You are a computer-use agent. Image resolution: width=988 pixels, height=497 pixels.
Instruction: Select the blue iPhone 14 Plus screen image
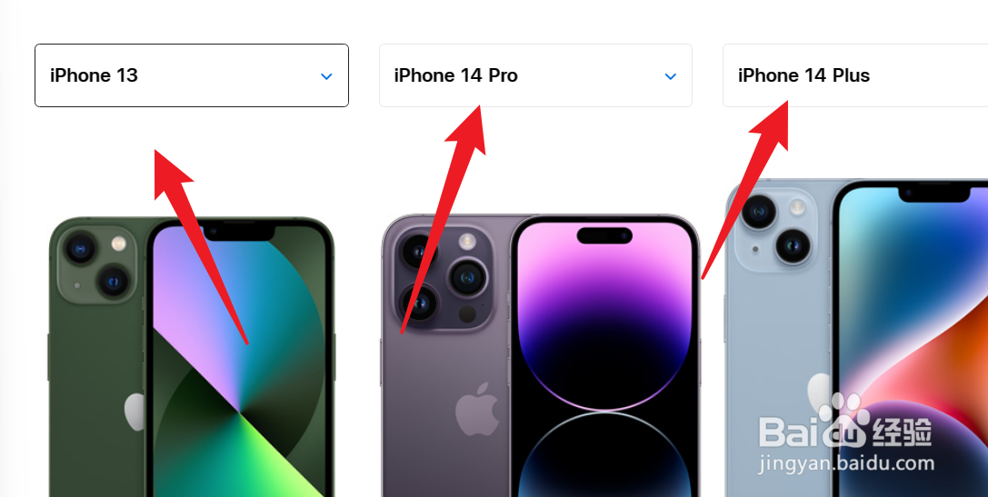coord(911,340)
